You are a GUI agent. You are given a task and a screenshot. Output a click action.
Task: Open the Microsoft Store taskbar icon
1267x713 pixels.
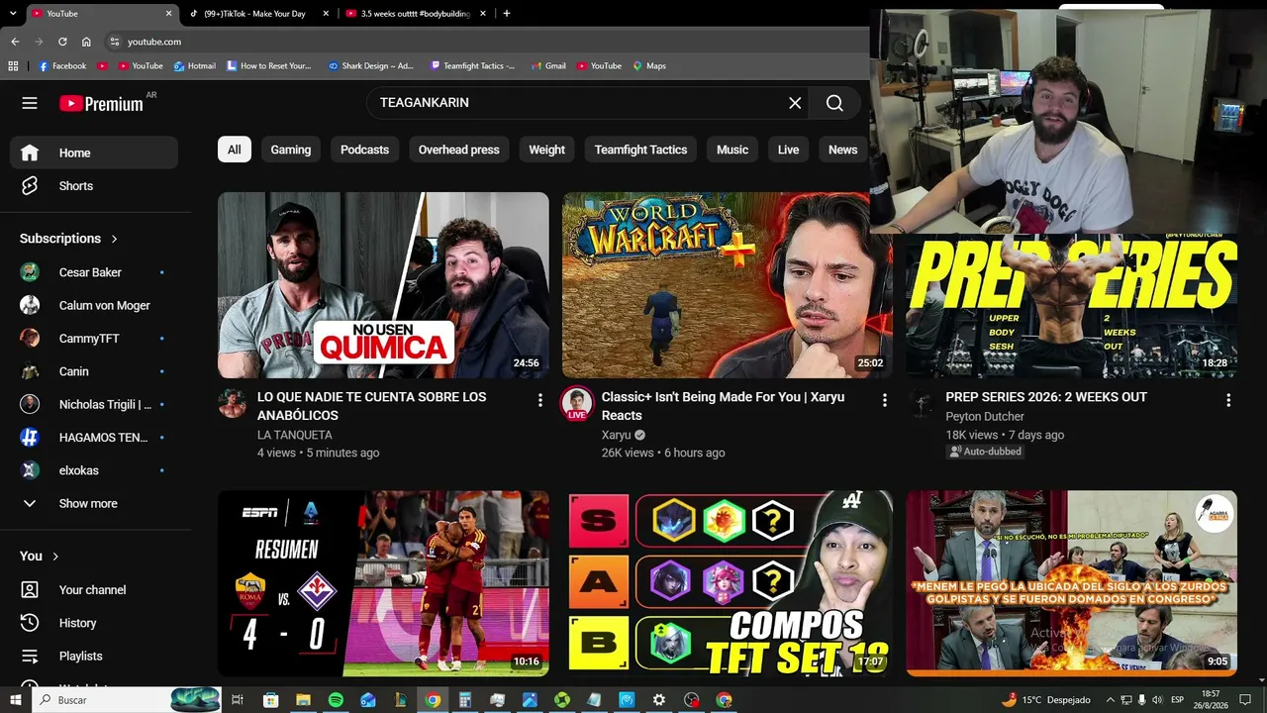tap(270, 700)
